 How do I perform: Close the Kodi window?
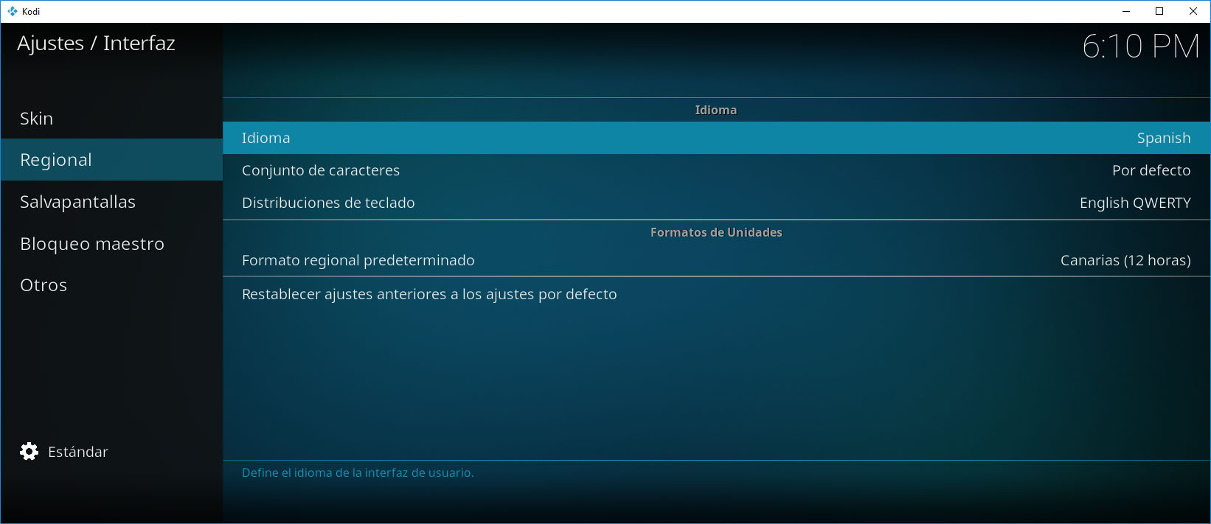[1193, 11]
